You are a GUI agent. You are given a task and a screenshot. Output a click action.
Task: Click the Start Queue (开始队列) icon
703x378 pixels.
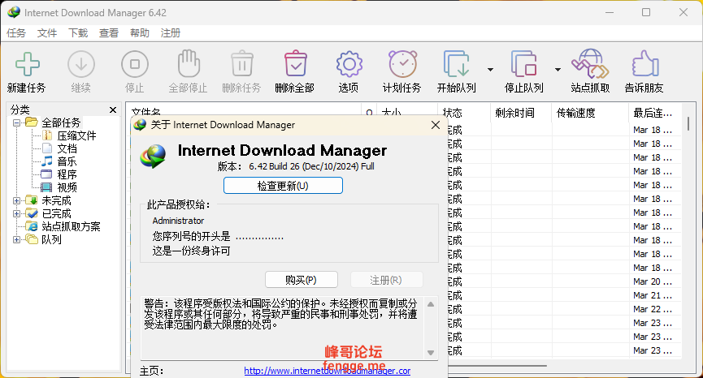click(456, 64)
